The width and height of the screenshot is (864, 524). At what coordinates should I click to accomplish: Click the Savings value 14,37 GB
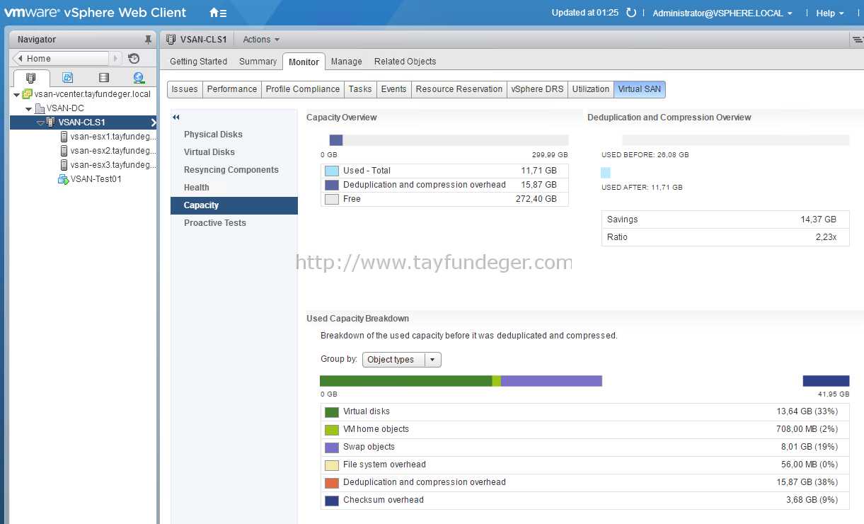point(818,220)
